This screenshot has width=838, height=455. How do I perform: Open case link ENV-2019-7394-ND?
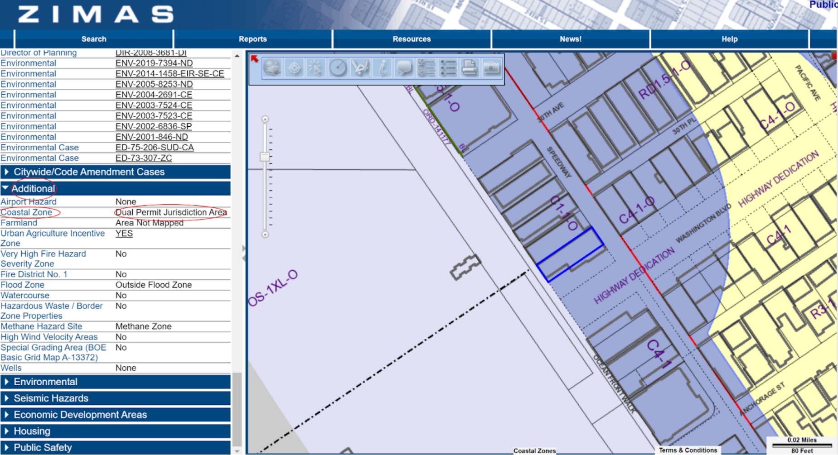click(154, 63)
